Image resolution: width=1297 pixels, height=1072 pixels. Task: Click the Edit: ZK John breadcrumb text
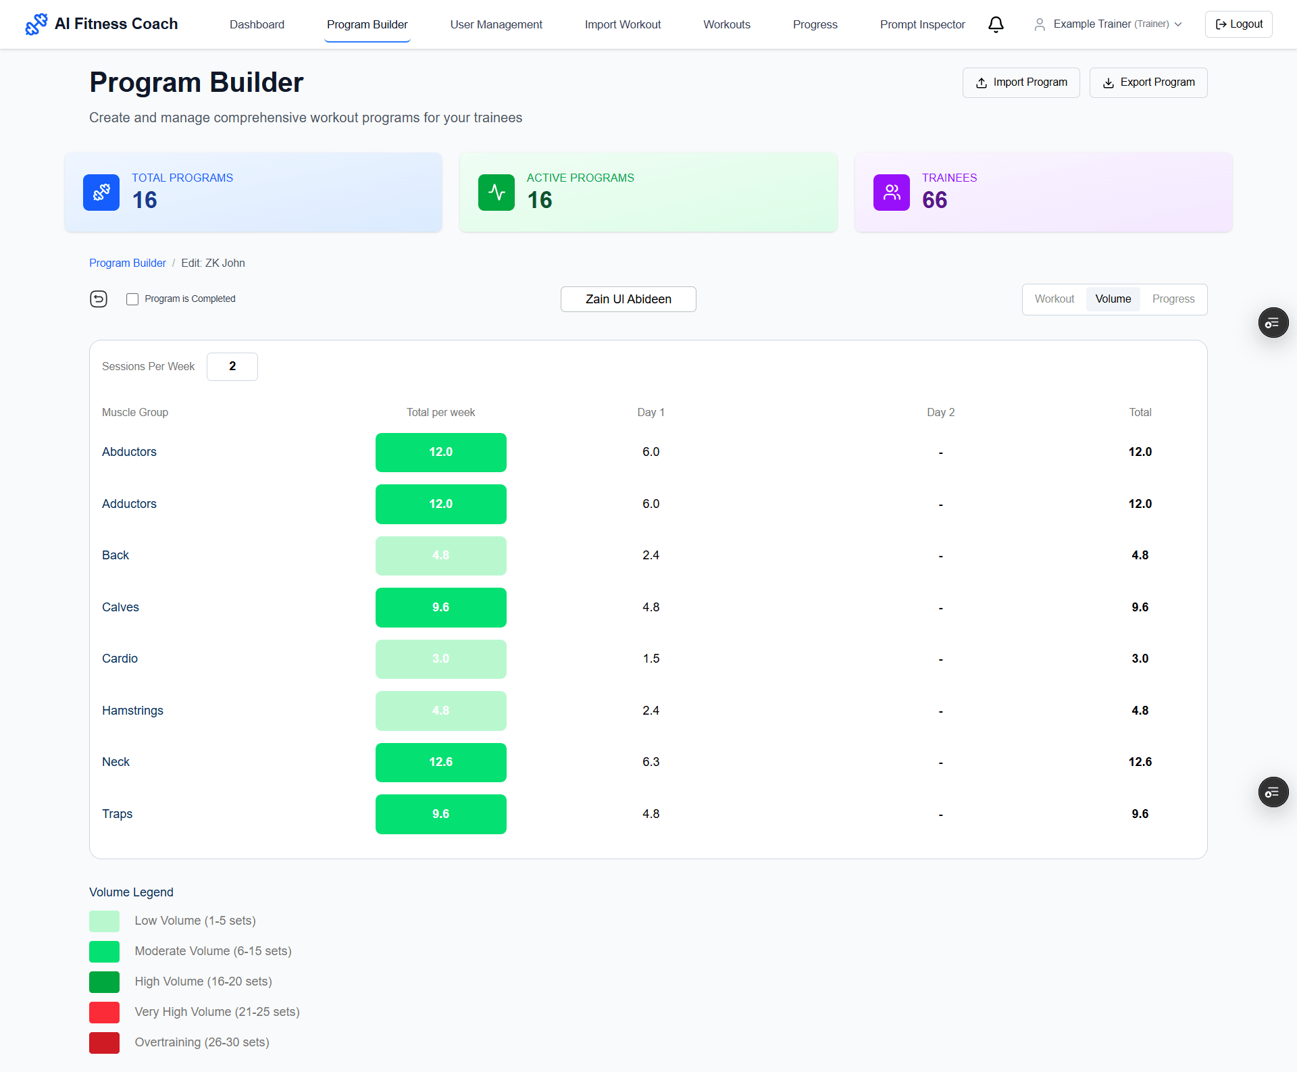pyautogui.click(x=213, y=263)
